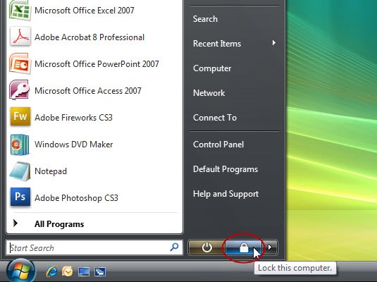Open Microsoft Office PowerPoint 2007 icon
The image size is (377, 282).
click(x=20, y=63)
